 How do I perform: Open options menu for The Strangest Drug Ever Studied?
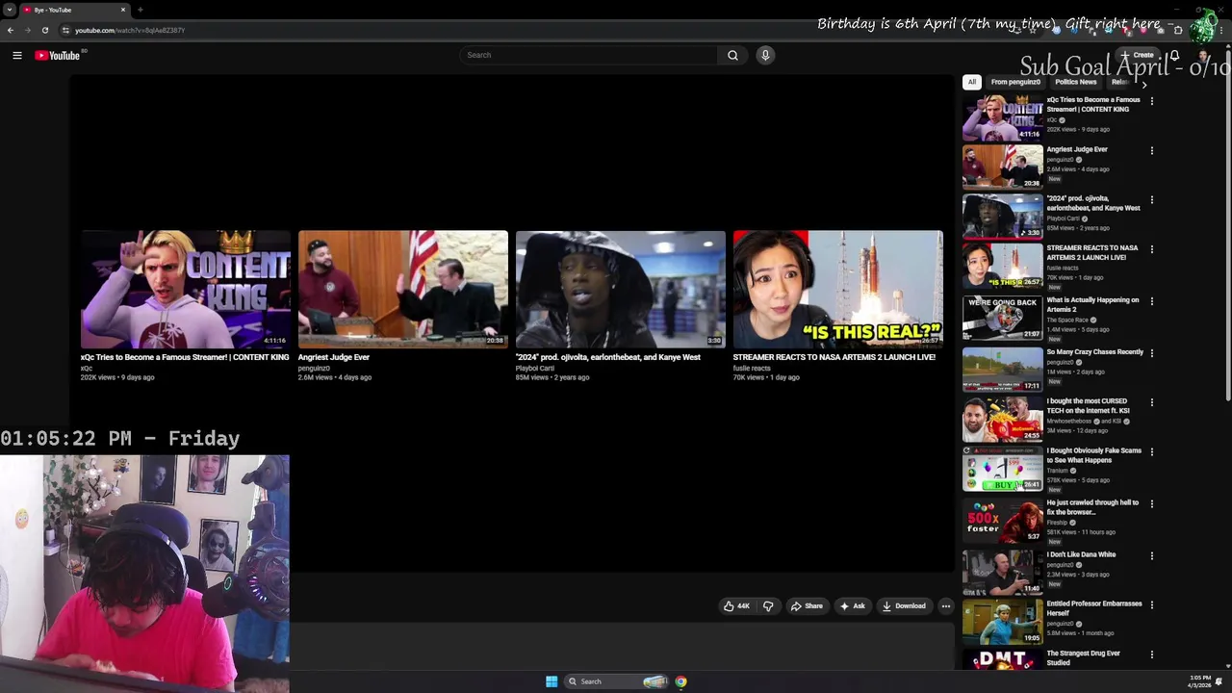click(x=1151, y=654)
